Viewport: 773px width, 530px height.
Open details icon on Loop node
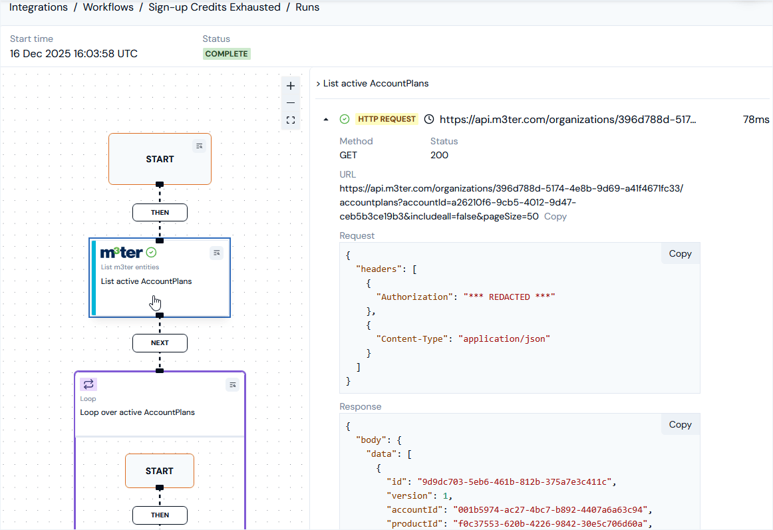point(233,384)
